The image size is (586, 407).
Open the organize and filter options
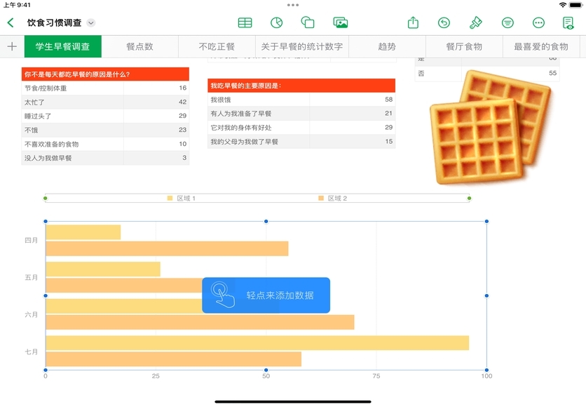[507, 23]
